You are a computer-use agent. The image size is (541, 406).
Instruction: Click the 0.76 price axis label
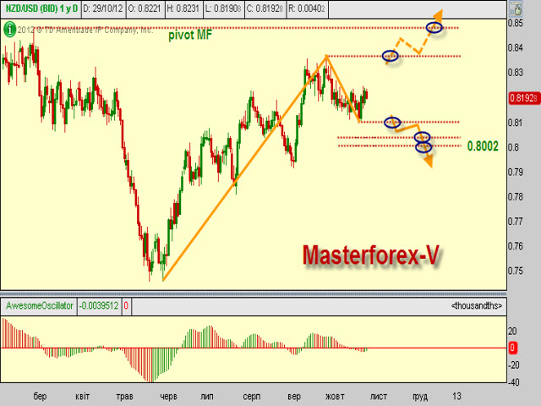(515, 246)
